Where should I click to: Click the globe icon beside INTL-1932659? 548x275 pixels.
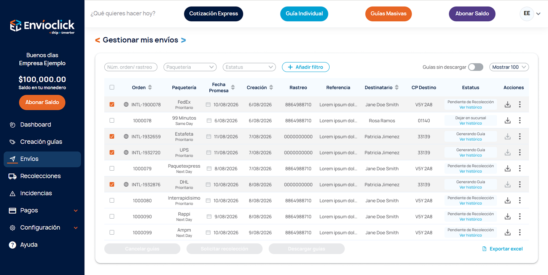(x=126, y=136)
